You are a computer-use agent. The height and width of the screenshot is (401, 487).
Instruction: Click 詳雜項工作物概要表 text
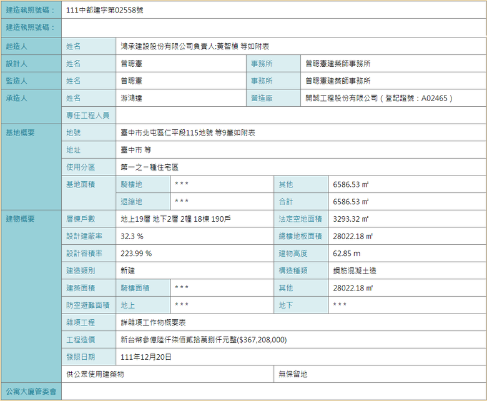(153, 323)
